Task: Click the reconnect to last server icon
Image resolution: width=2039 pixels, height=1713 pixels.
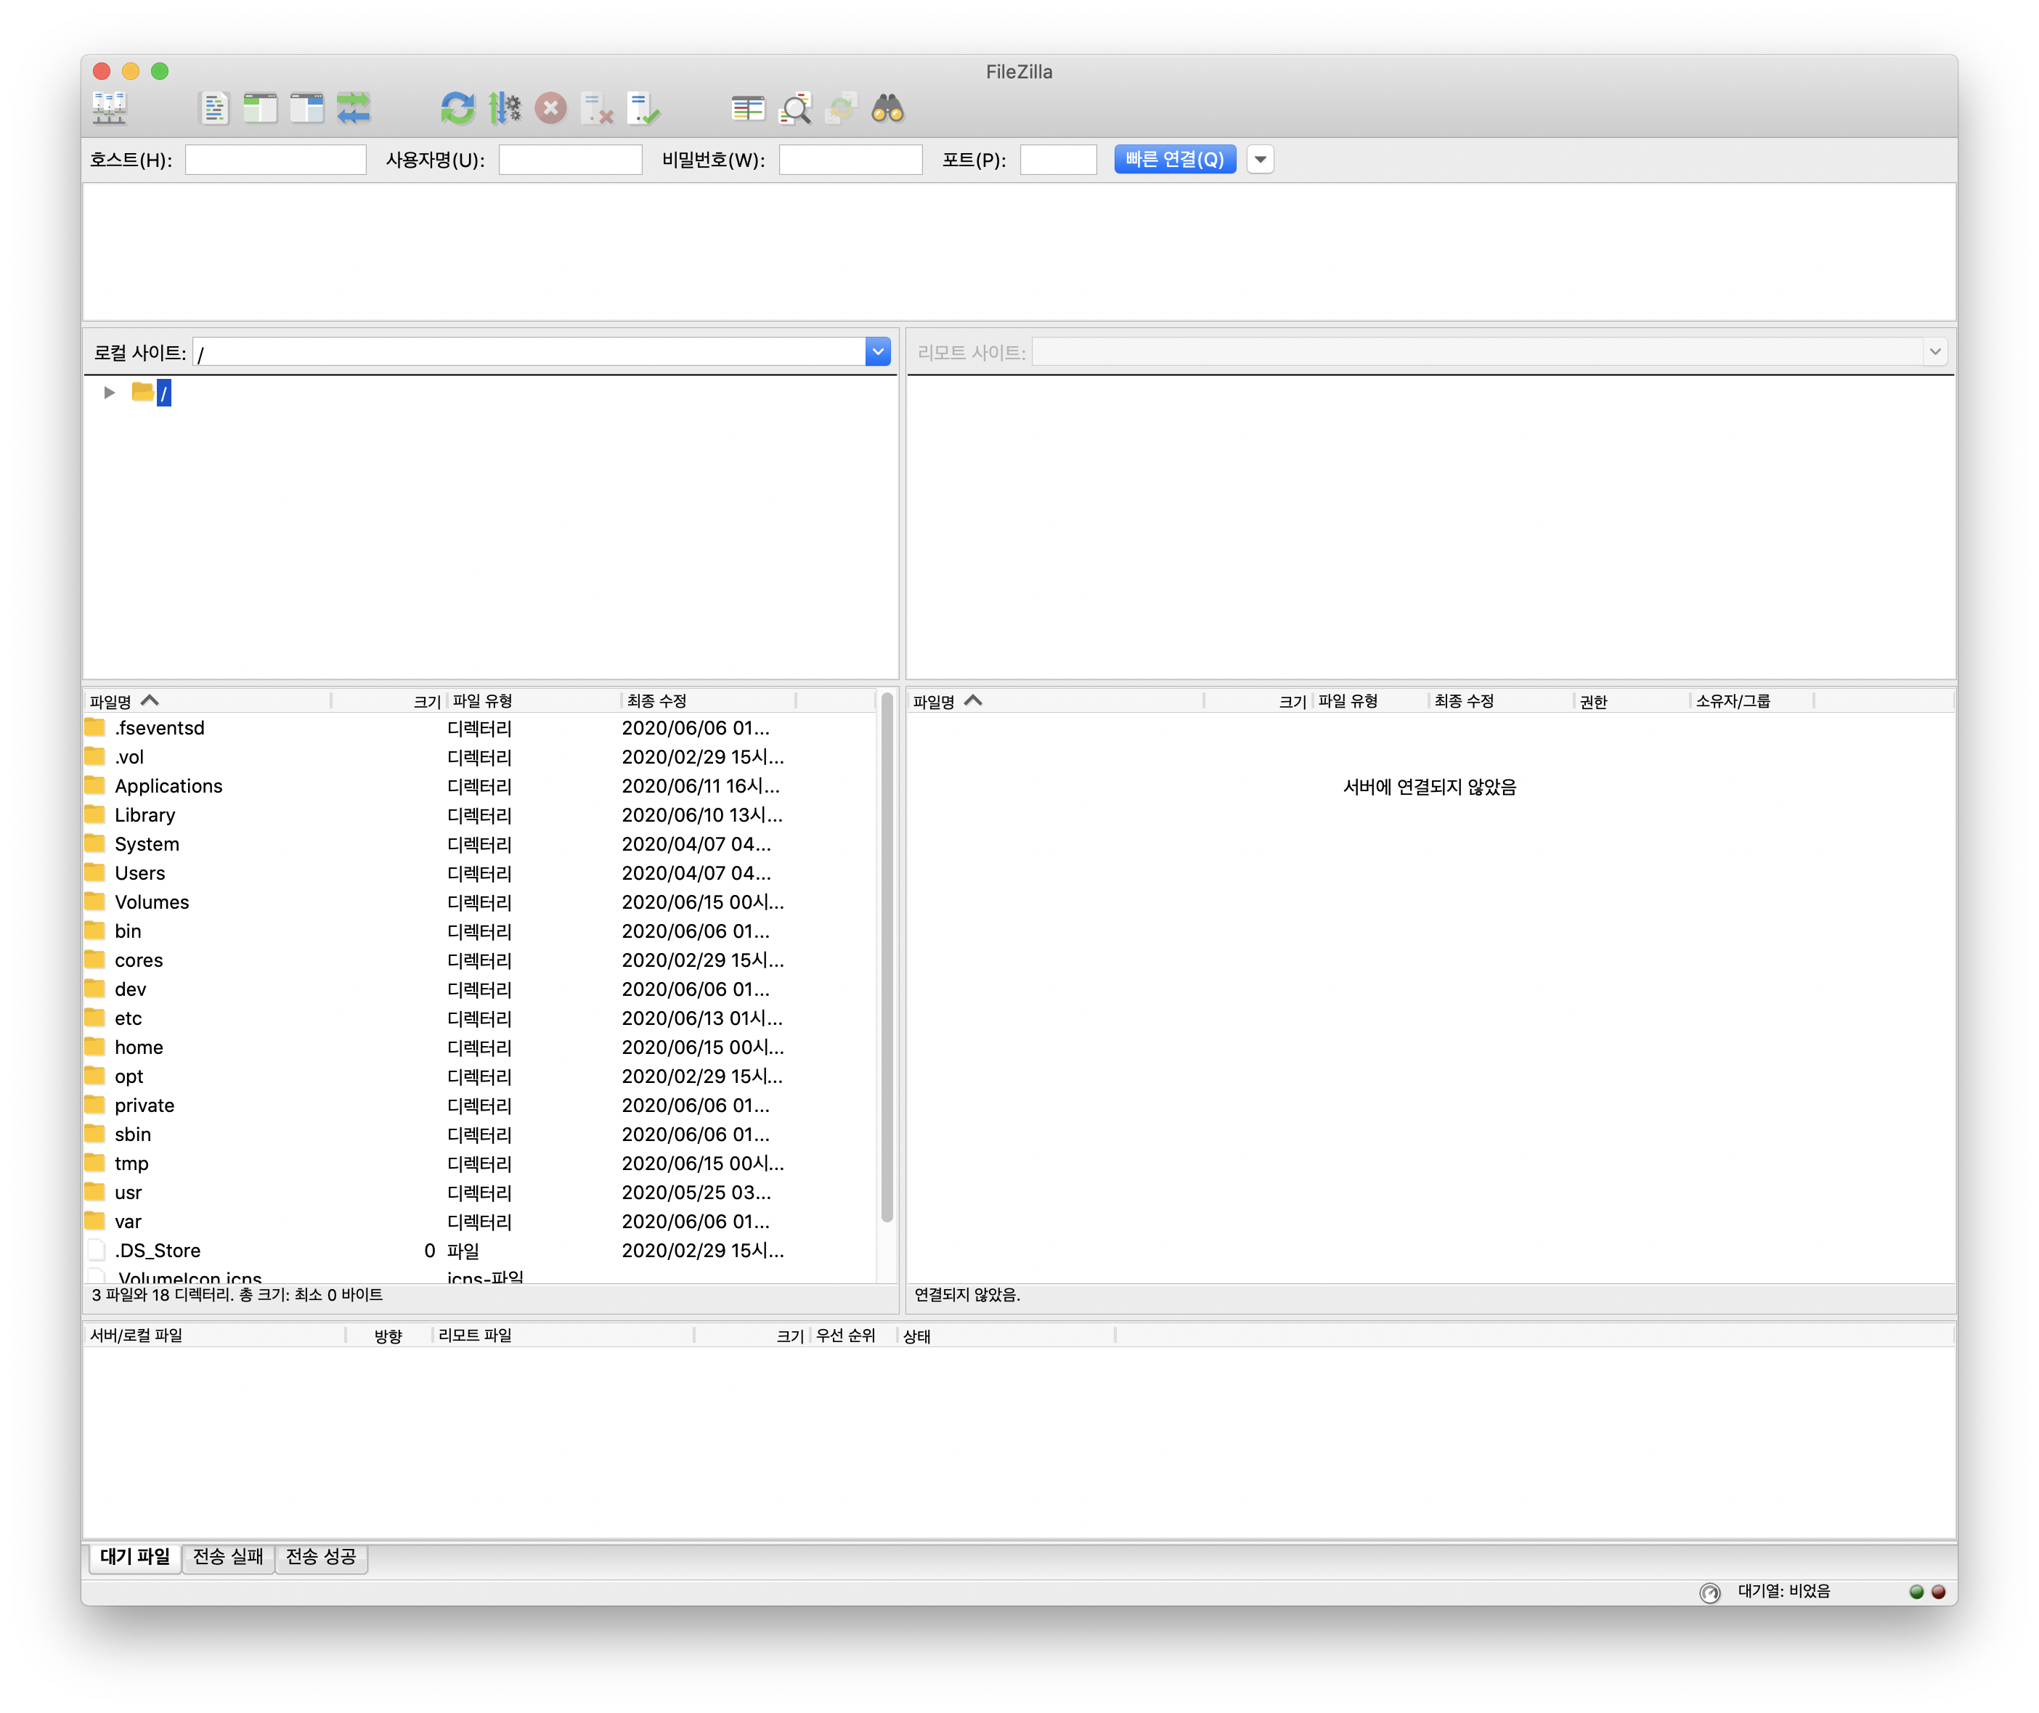Action: [644, 108]
